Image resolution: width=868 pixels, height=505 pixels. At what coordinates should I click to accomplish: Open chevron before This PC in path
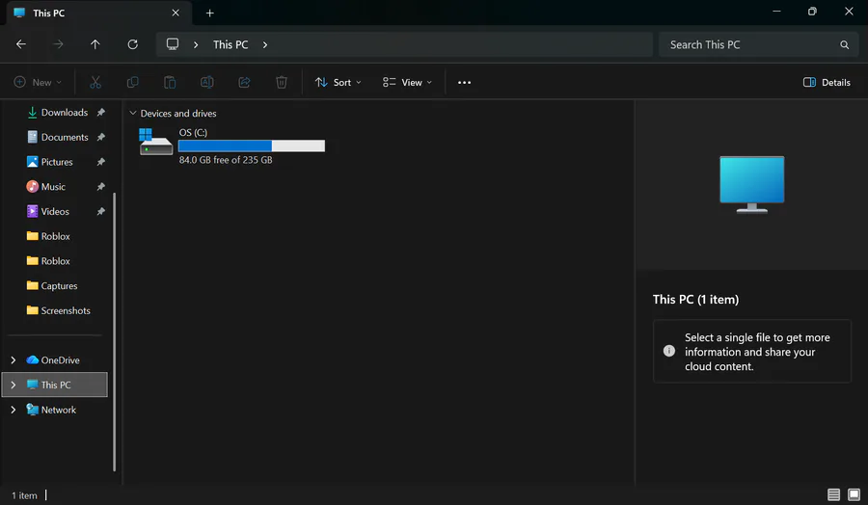coord(196,44)
